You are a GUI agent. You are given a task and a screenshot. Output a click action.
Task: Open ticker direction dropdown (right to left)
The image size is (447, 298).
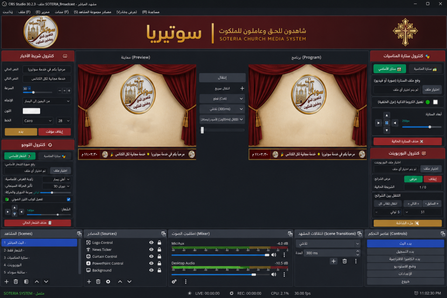[x=47, y=101]
